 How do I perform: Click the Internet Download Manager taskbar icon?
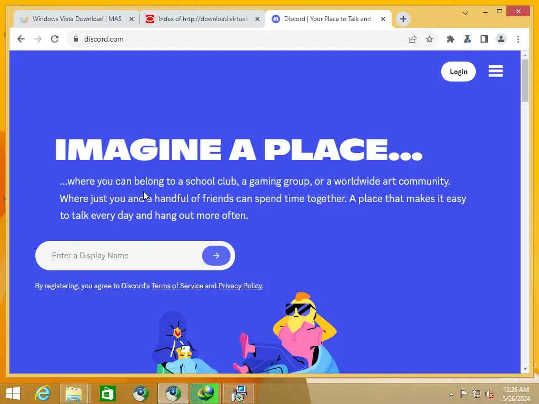click(x=205, y=393)
